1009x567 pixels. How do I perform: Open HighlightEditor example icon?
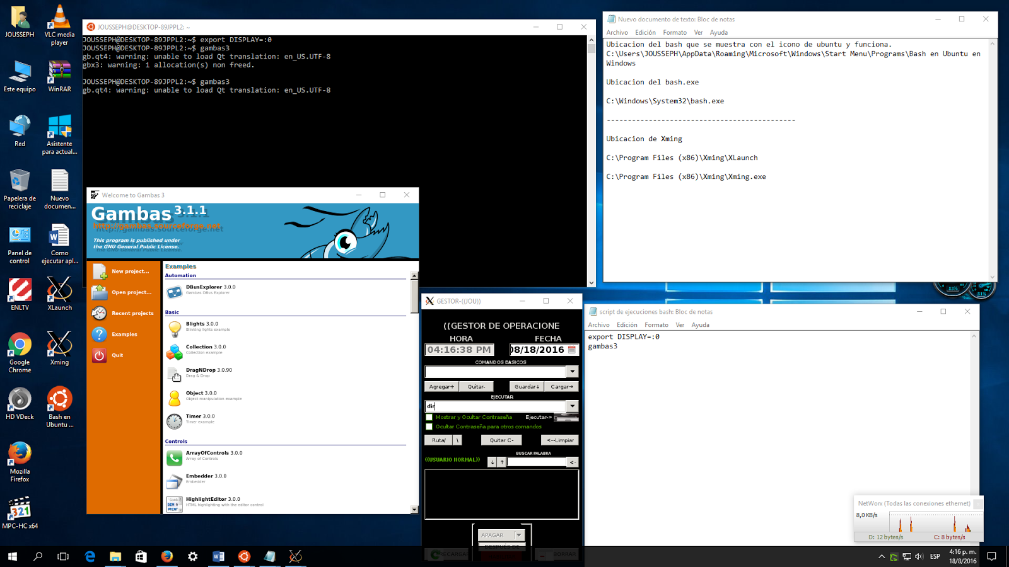(x=175, y=504)
